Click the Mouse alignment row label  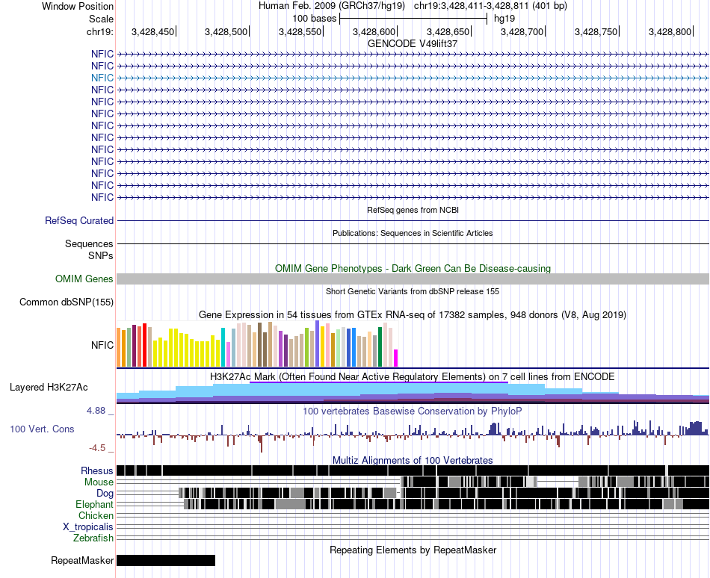pos(99,482)
